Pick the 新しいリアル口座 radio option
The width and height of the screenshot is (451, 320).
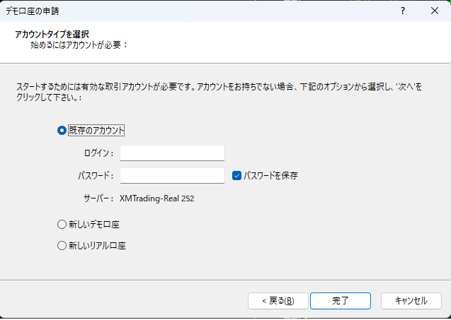[62, 246]
